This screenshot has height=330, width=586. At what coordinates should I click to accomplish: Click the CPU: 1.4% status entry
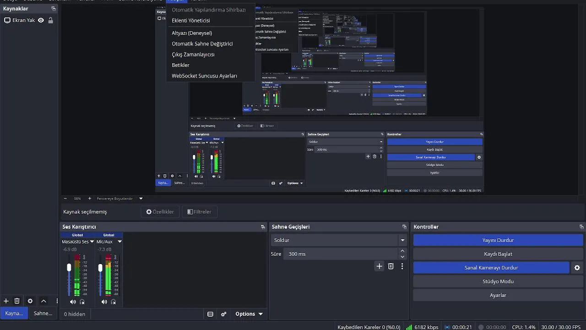tap(523, 327)
